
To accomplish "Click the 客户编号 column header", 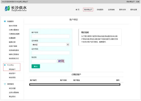I will (x=33, y=80).
